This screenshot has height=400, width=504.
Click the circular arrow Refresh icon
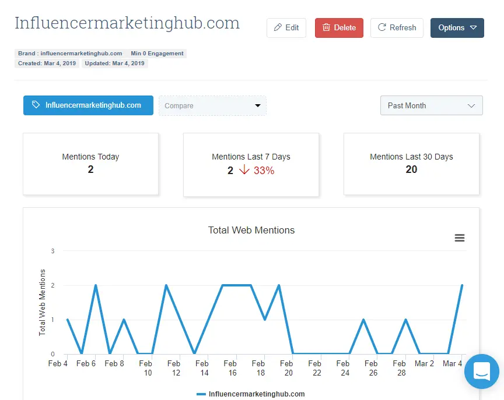coord(382,27)
